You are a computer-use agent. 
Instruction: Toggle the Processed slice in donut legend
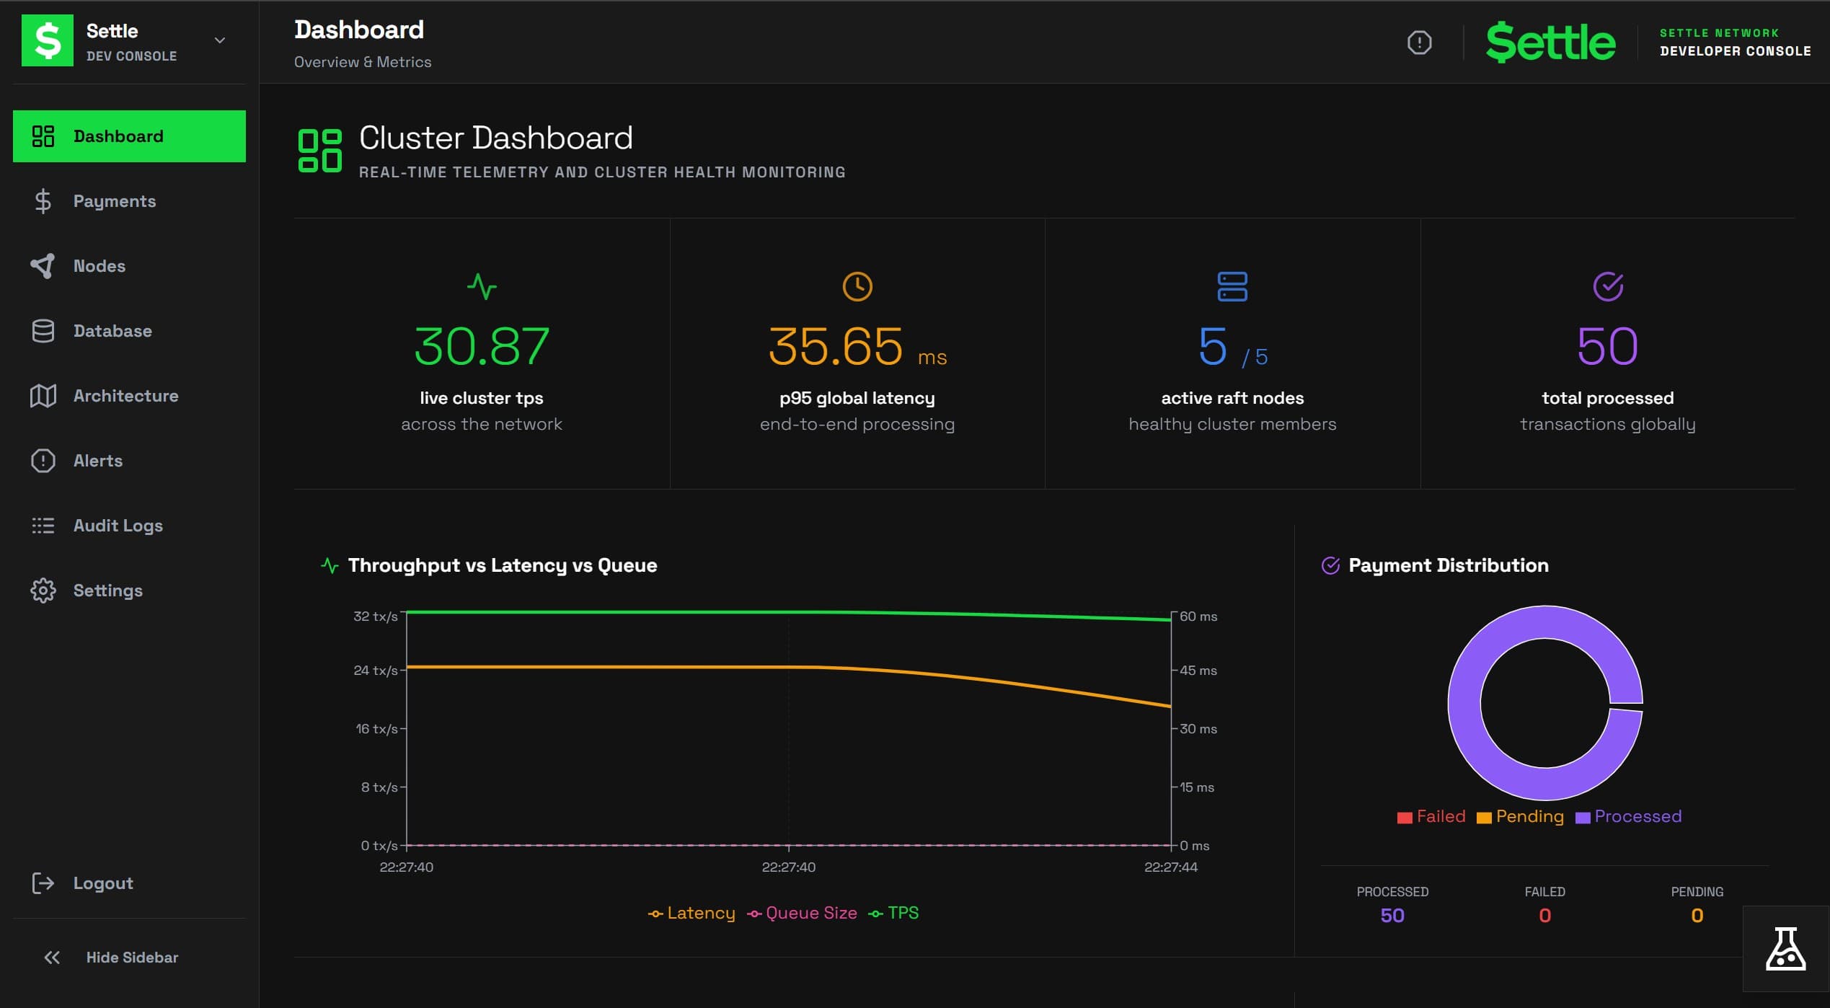point(1628,816)
